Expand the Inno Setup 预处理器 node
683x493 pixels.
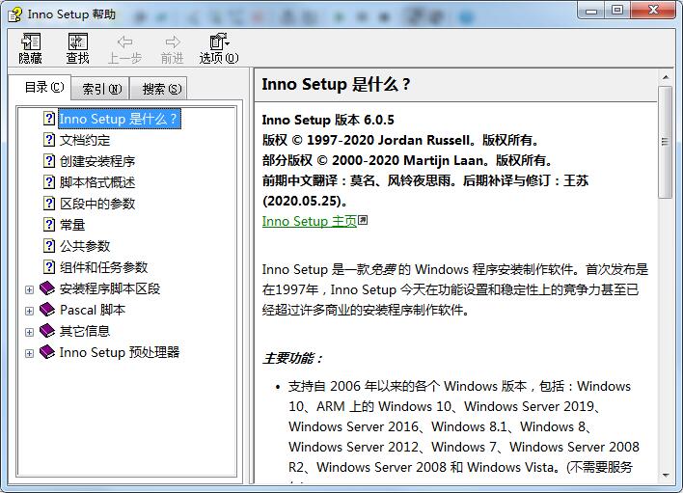click(29, 353)
